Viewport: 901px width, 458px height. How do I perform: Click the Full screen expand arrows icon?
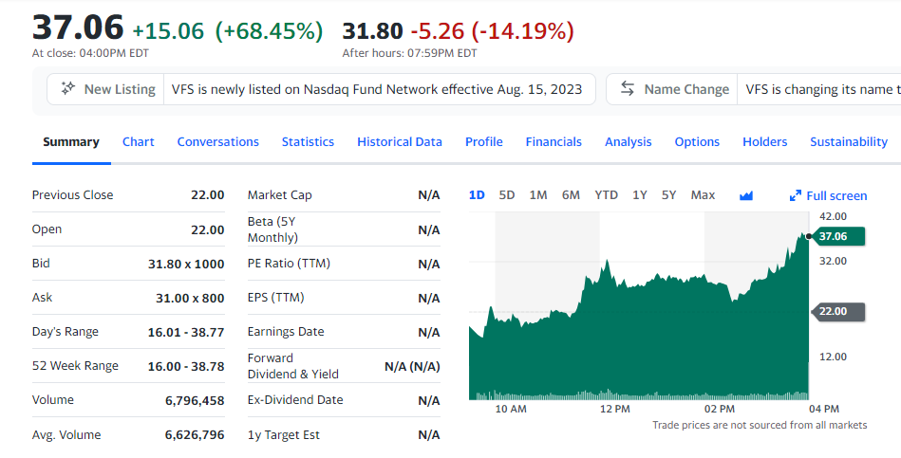coord(796,195)
